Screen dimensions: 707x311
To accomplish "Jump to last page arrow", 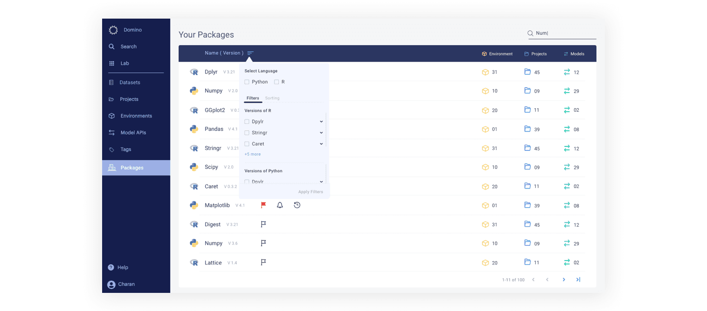I will (x=578, y=280).
